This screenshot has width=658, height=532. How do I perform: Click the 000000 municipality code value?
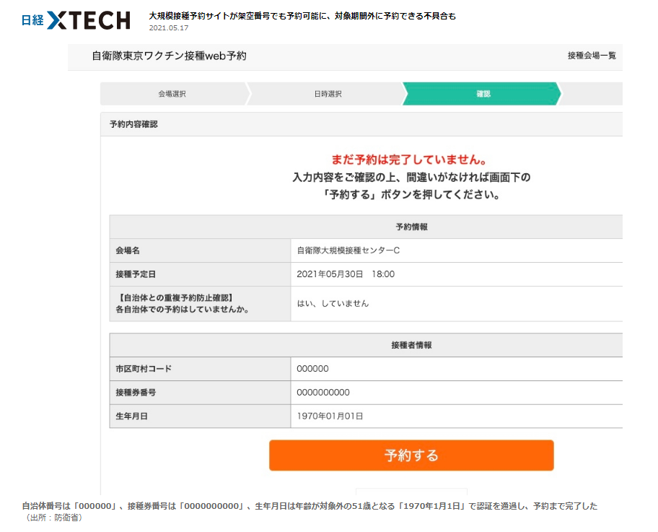point(312,369)
